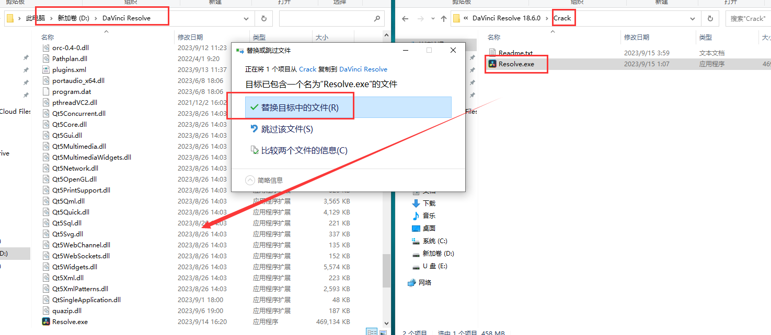Click the DaVinci Resolve link in copy dialog
This screenshot has height=335, width=771.
363,69
